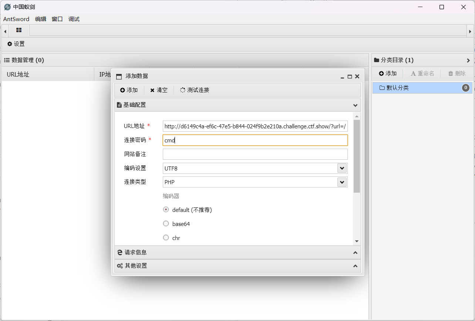This screenshot has height=321, width=475.
Task: Select the default (不推荐) encoder
Action: click(x=166, y=210)
